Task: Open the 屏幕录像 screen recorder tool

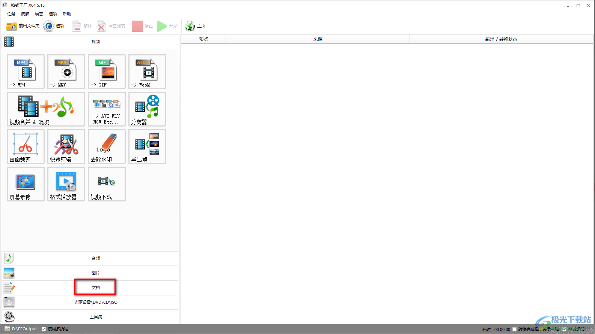Action: click(26, 184)
